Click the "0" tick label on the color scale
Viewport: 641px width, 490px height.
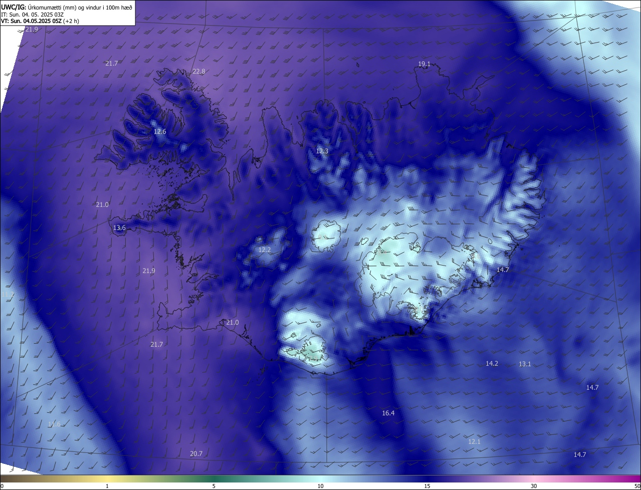click(2, 486)
